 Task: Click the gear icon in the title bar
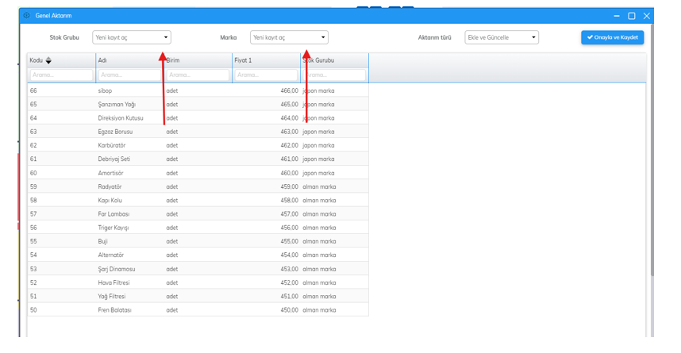pos(27,16)
